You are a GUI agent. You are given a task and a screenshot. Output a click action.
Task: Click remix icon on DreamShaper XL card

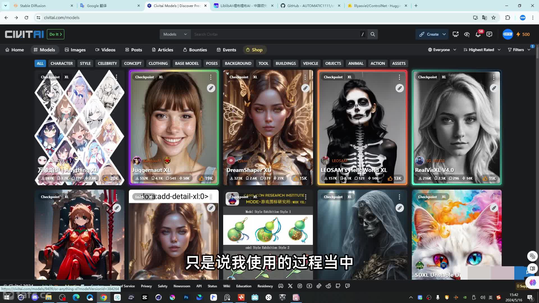pyautogui.click(x=305, y=88)
